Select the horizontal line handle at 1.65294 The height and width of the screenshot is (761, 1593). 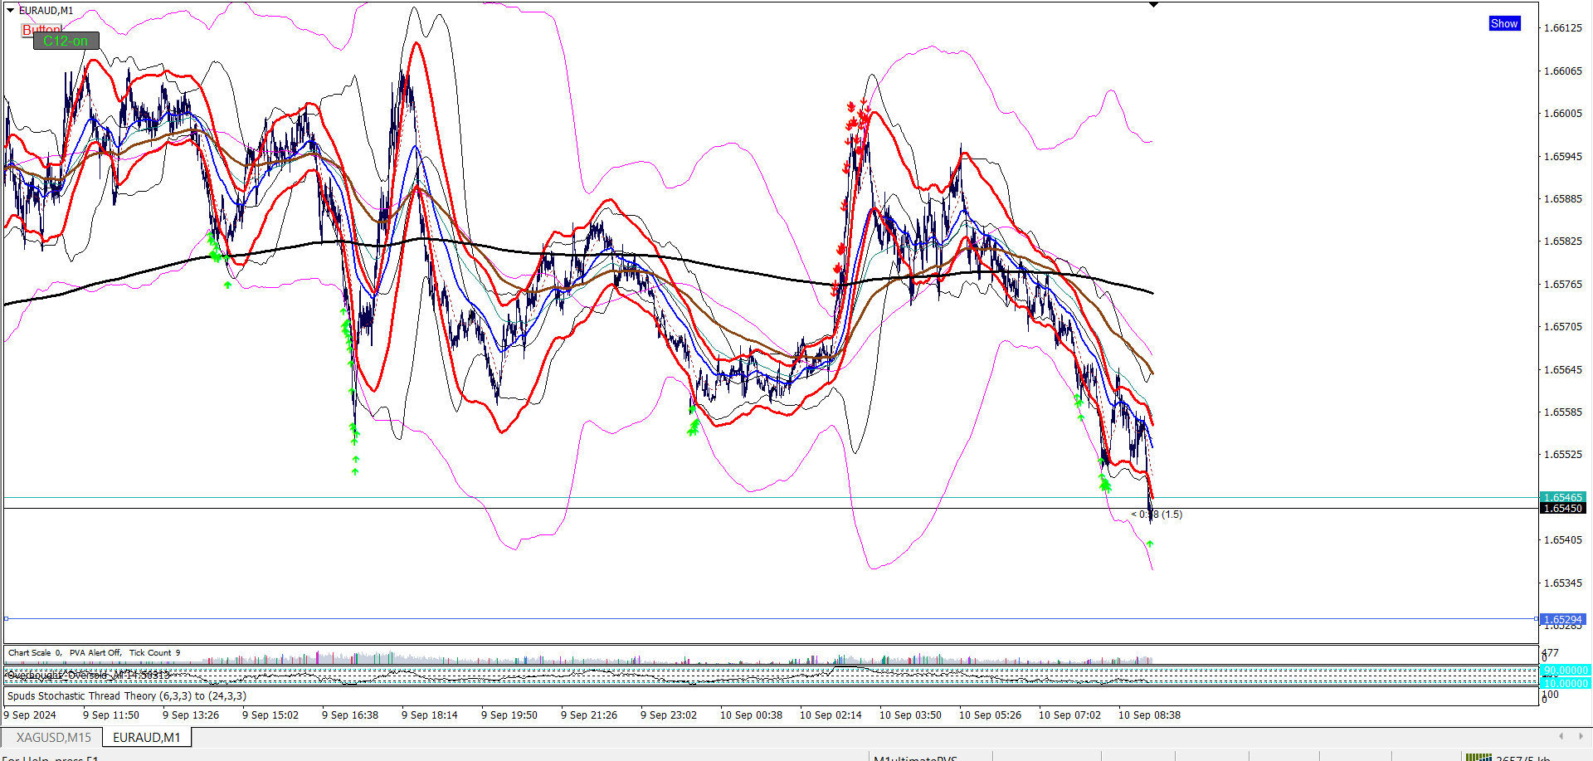tap(6, 618)
